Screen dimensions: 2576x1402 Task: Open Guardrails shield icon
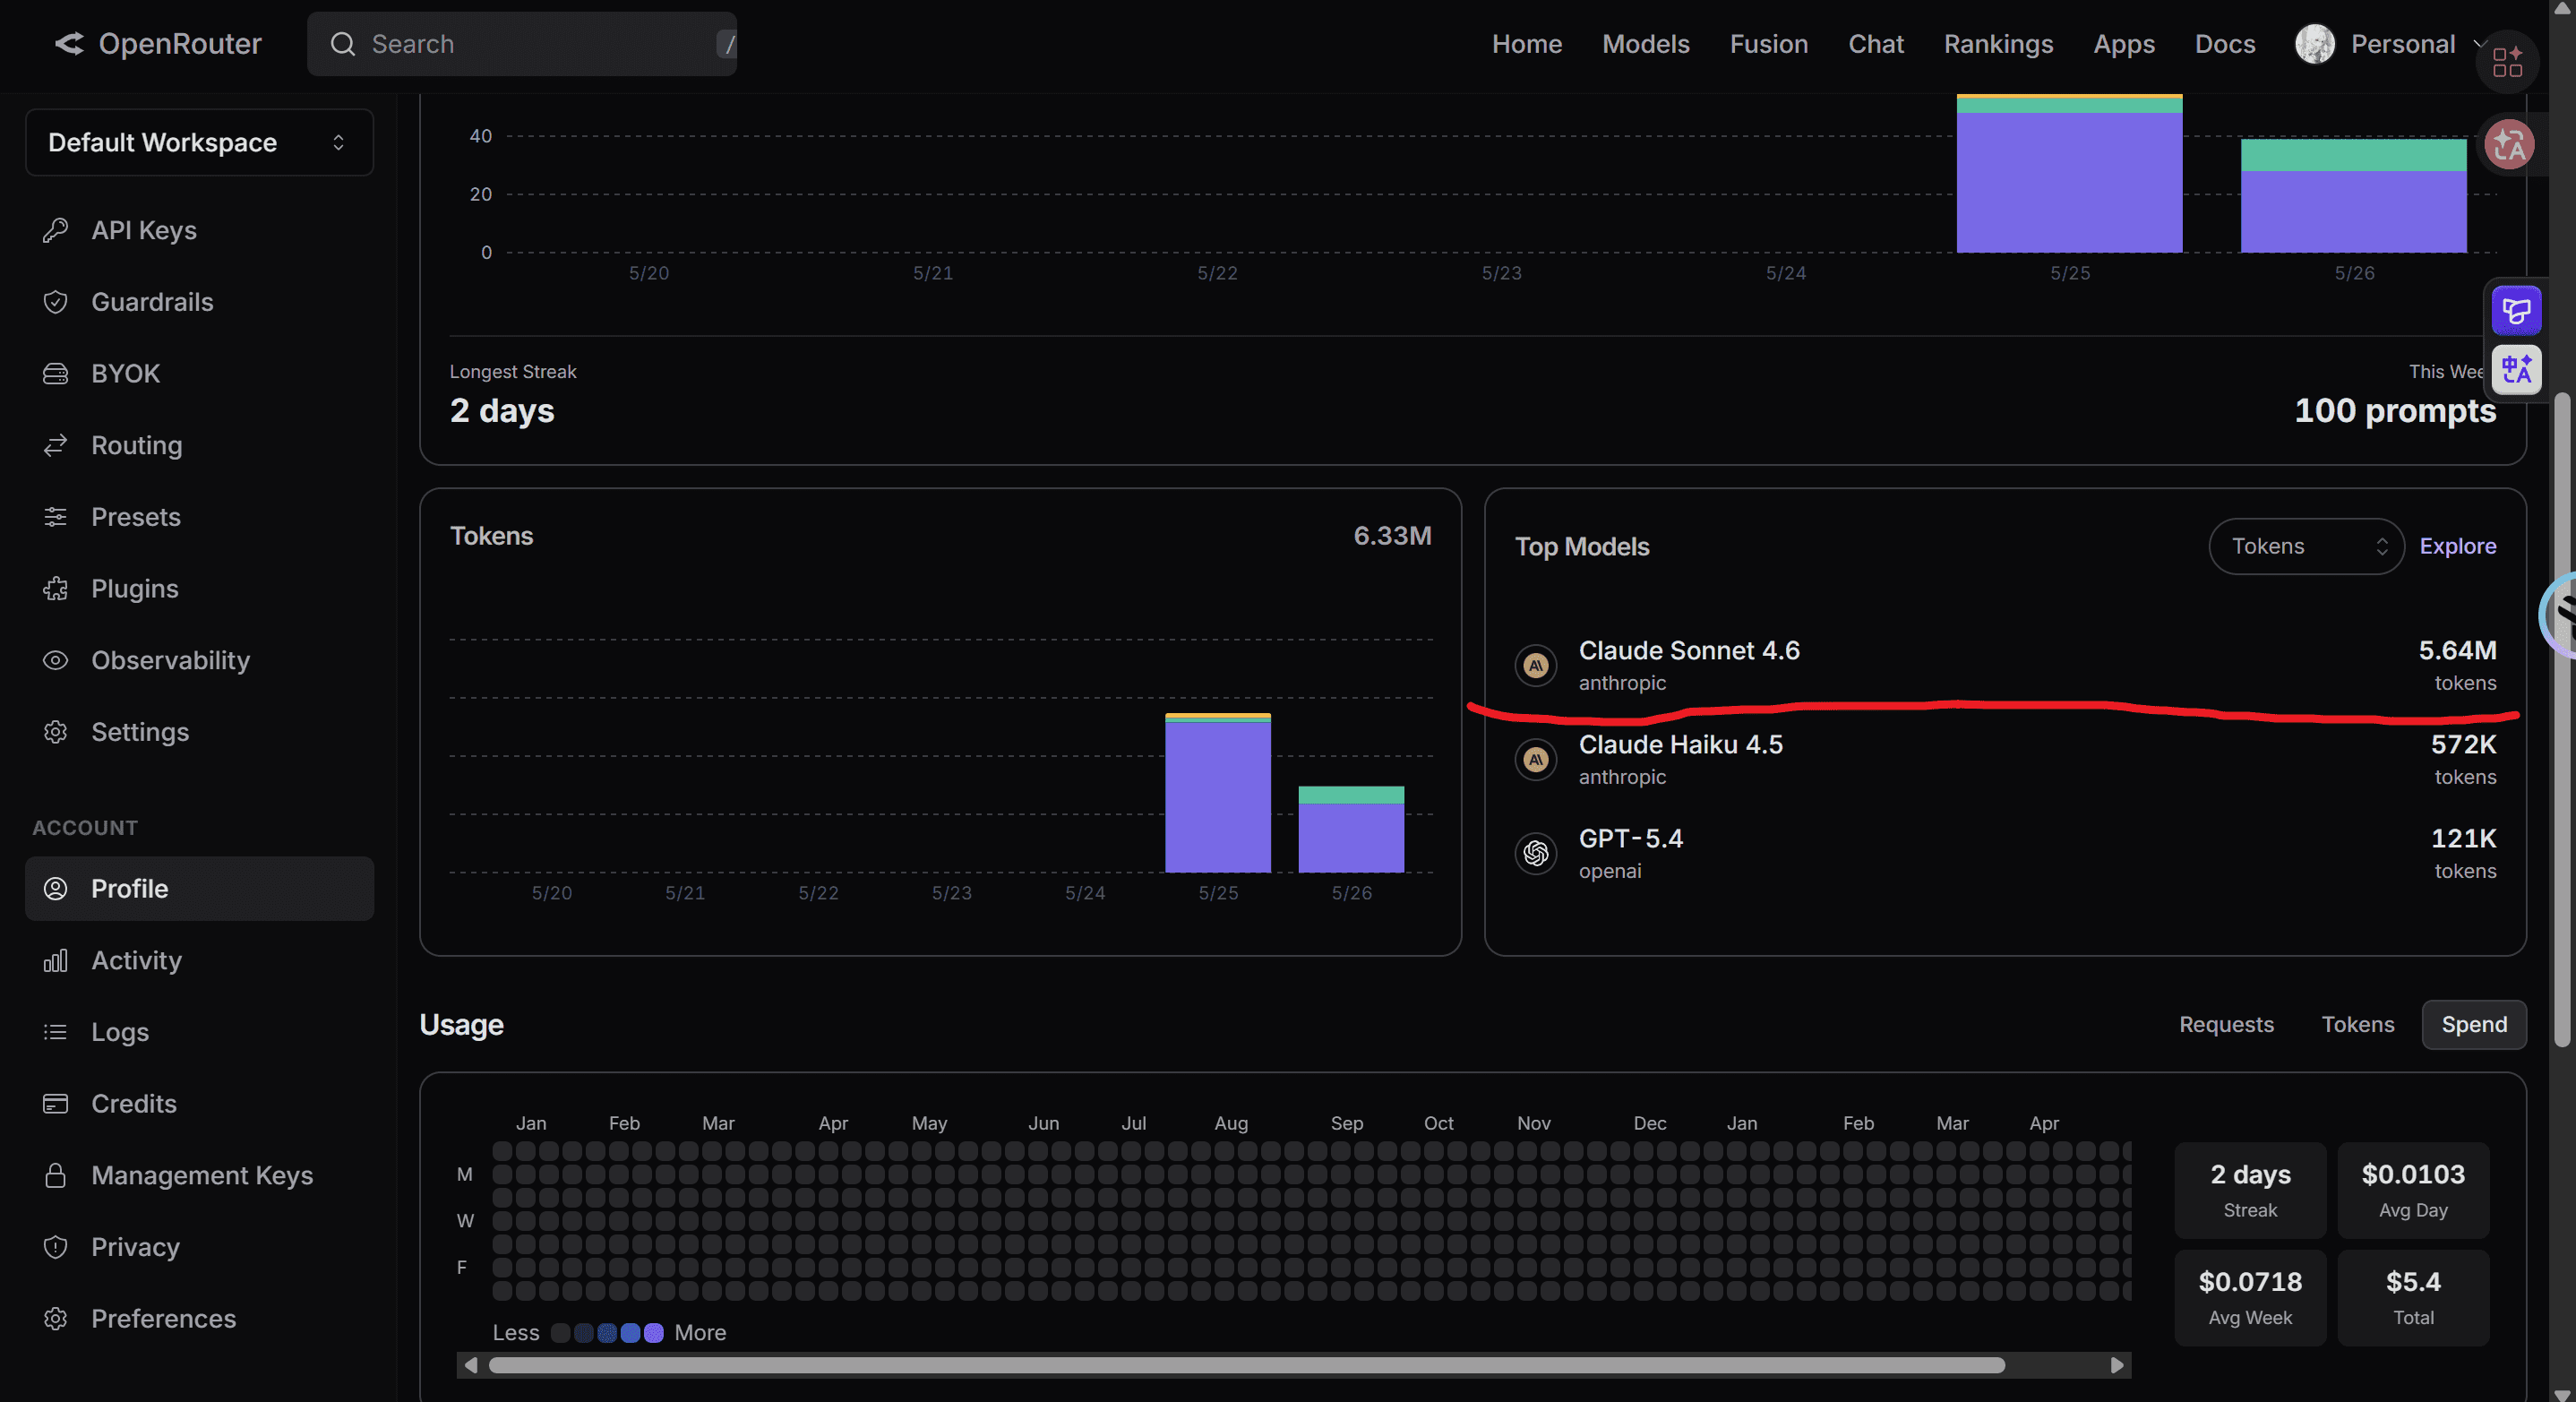[x=56, y=302]
